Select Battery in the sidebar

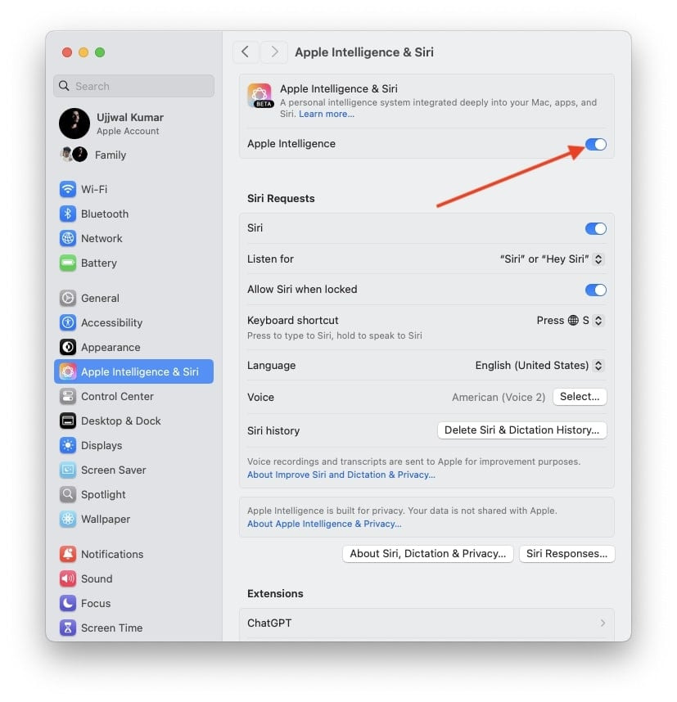pyautogui.click(x=133, y=263)
